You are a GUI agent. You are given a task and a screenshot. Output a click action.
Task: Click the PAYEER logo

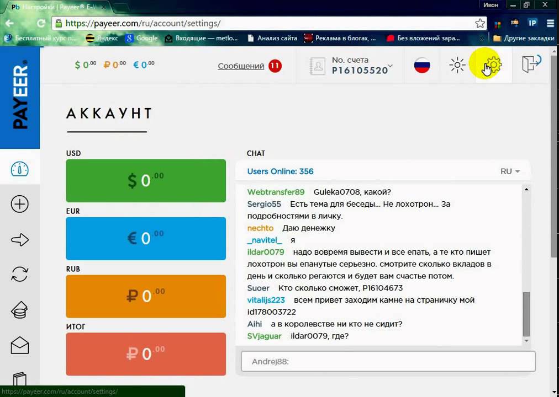(x=20, y=95)
